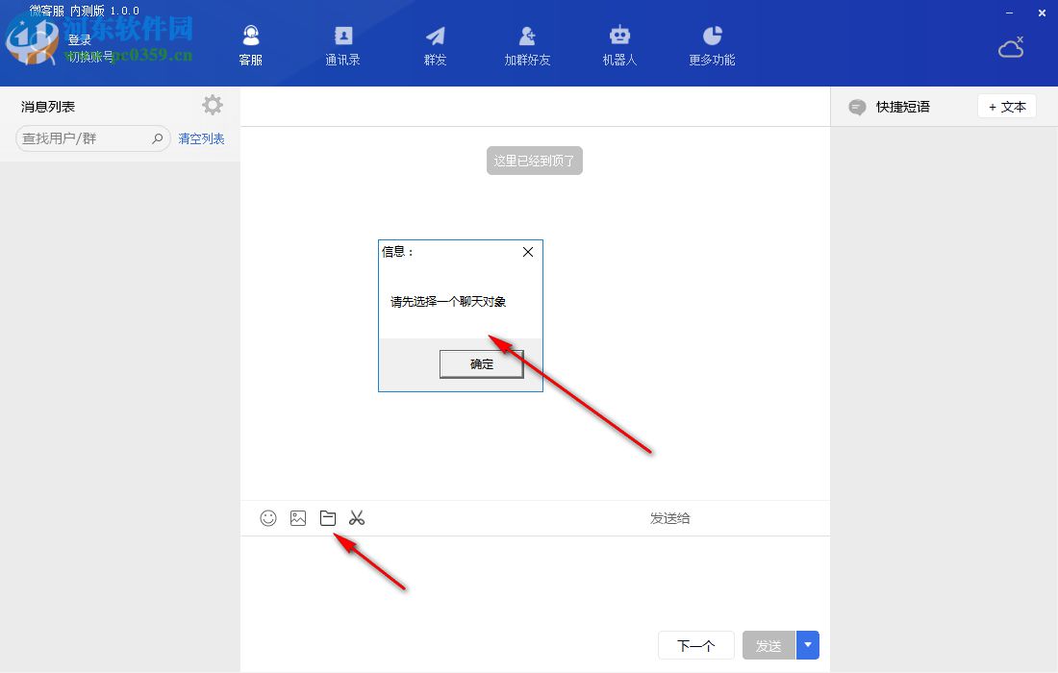Viewport: 1058px width, 673px height.
Task: Add a phrase via +文本
Action: (1006, 107)
